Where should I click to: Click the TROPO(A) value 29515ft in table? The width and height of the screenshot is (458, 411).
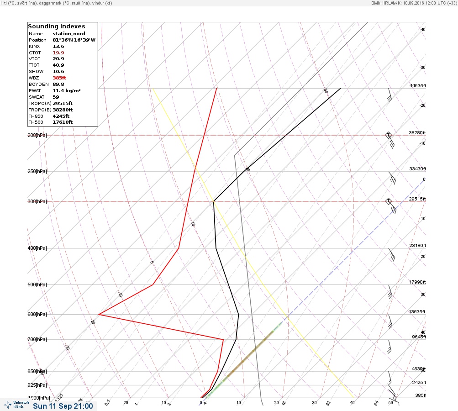[x=63, y=103]
